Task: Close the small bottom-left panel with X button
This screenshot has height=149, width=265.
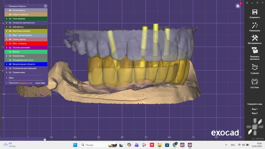Action: pyautogui.click(x=45, y=140)
